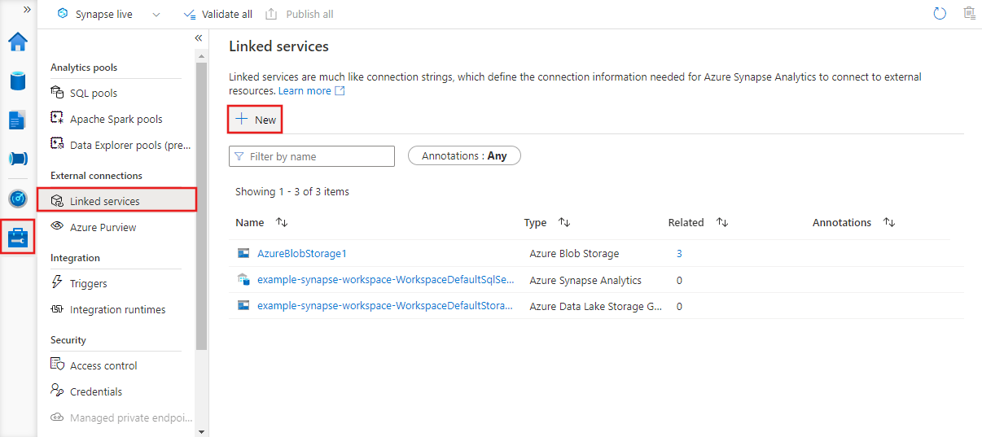
Task: Expand the left navigation rail
Action: pos(27,10)
